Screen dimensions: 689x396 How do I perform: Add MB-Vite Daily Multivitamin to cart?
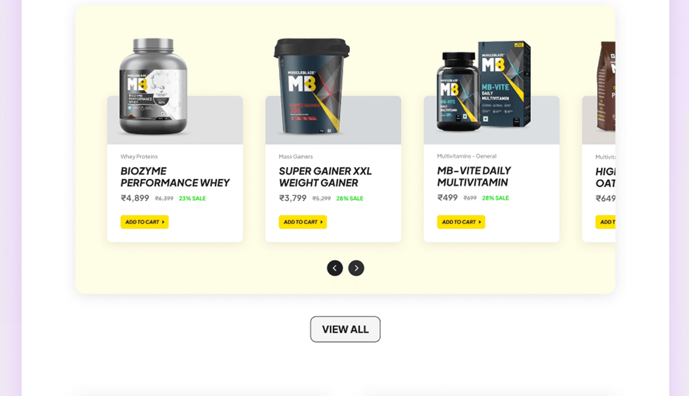[x=461, y=222]
